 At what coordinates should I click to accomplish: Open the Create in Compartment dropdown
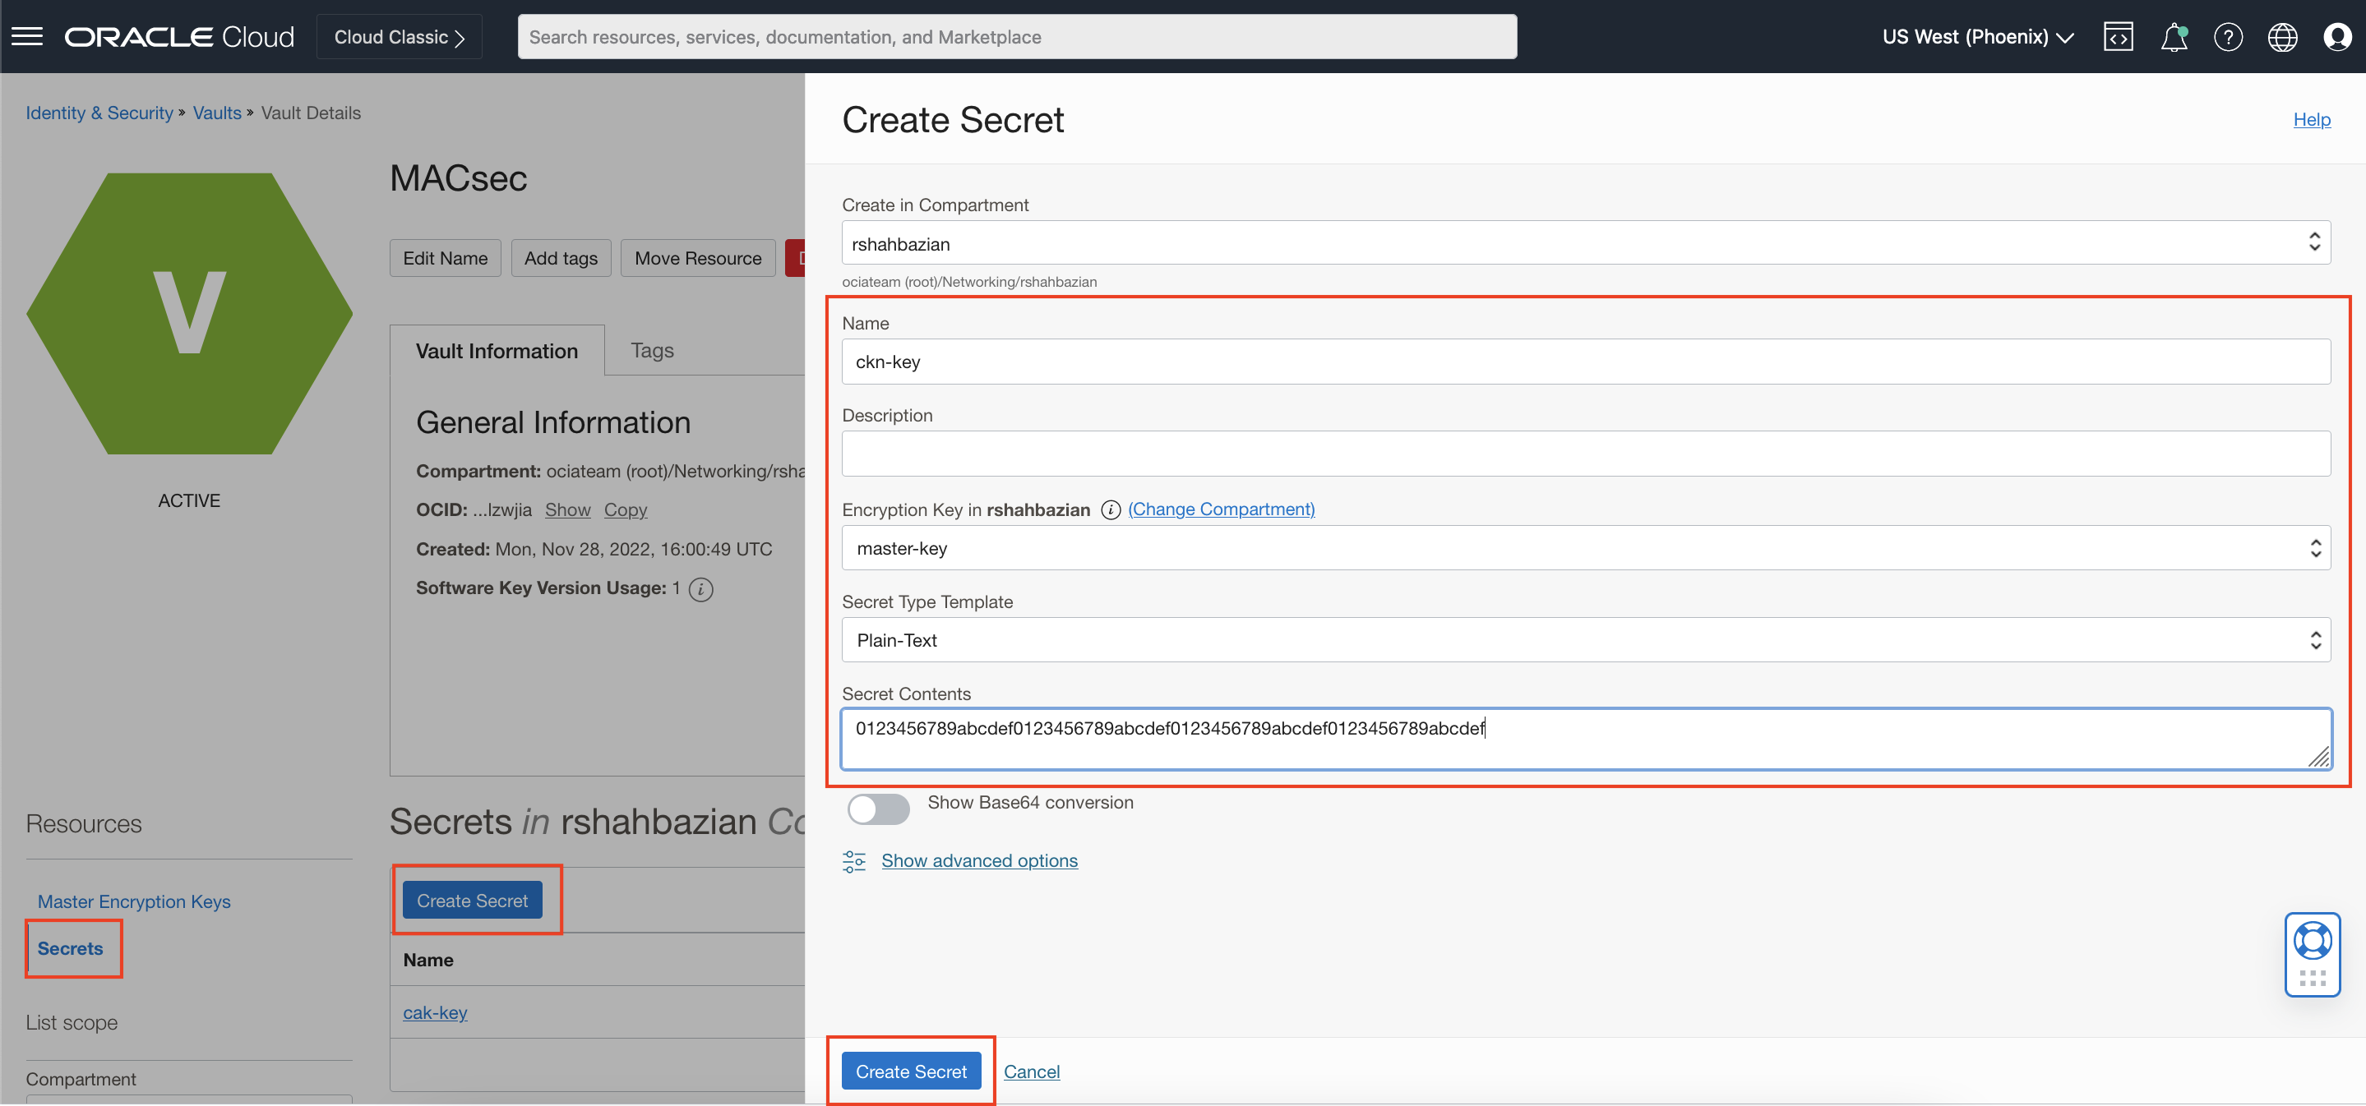coord(1585,243)
